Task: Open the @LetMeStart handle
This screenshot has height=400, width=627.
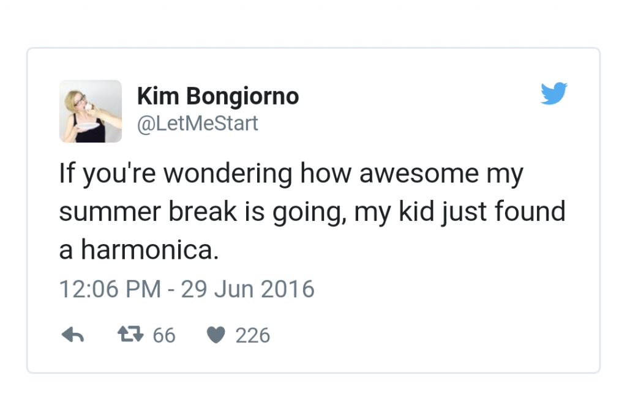Action: coord(198,124)
